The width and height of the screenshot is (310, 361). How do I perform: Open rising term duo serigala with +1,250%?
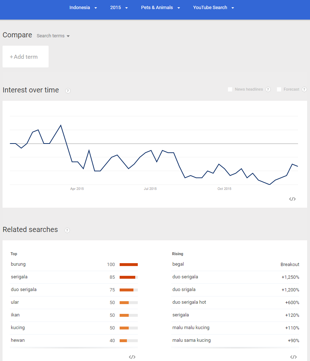[185, 277]
